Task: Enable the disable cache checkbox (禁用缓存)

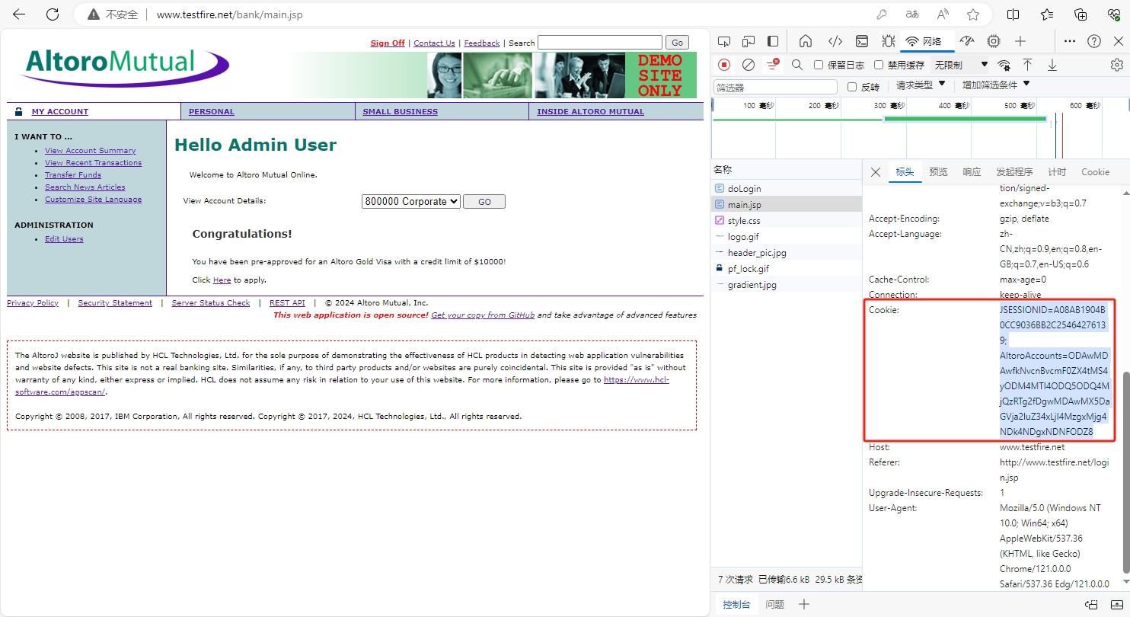Action: pyautogui.click(x=879, y=65)
